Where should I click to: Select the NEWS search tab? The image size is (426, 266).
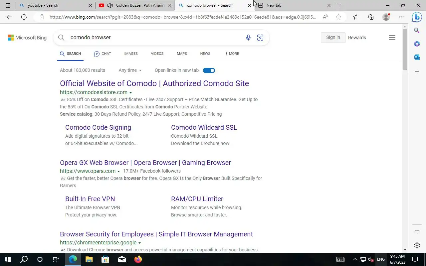tap(205, 54)
